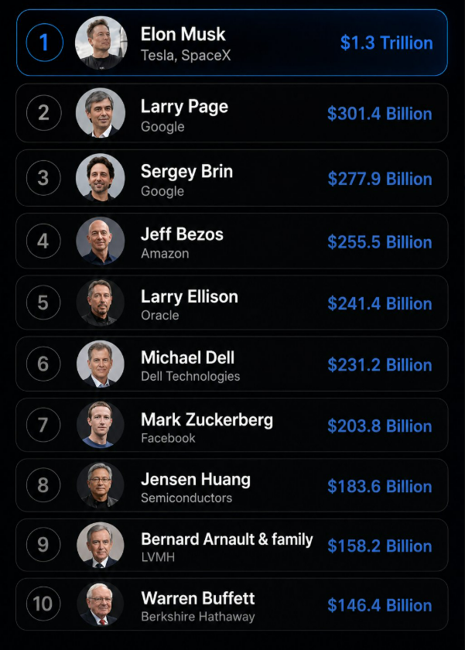Click Jeff Bezos's round avatar
This screenshot has height=650, width=465.
(x=101, y=241)
